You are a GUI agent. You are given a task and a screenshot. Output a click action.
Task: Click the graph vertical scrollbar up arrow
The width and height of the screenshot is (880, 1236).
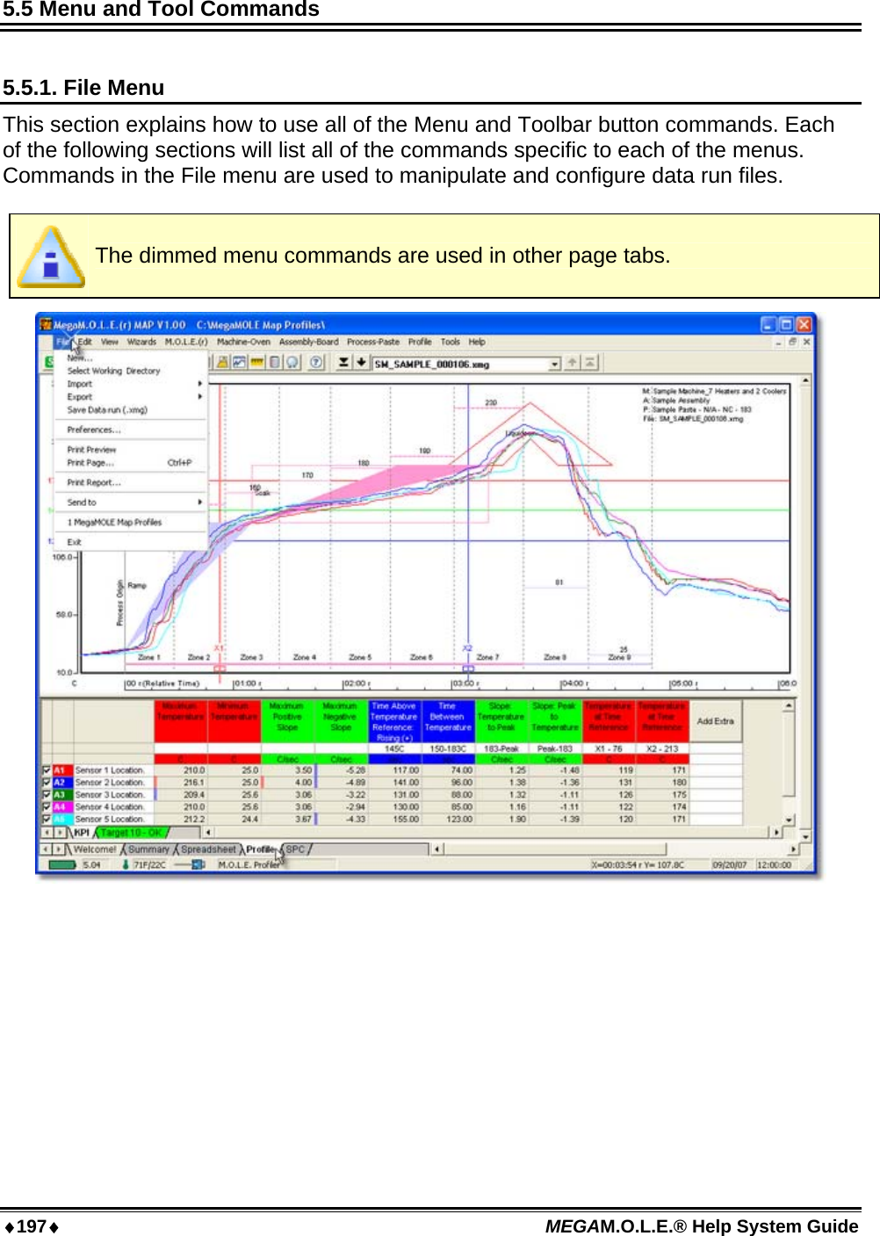pos(805,380)
